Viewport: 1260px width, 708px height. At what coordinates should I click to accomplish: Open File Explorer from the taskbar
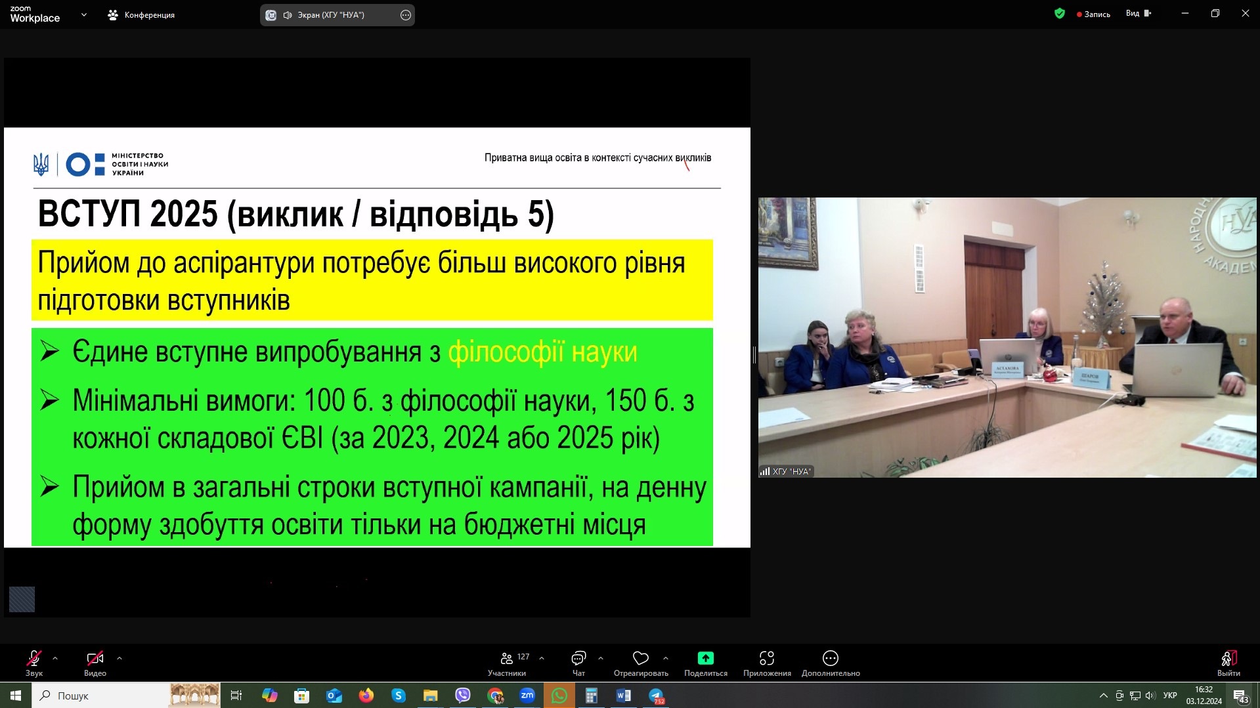430,696
